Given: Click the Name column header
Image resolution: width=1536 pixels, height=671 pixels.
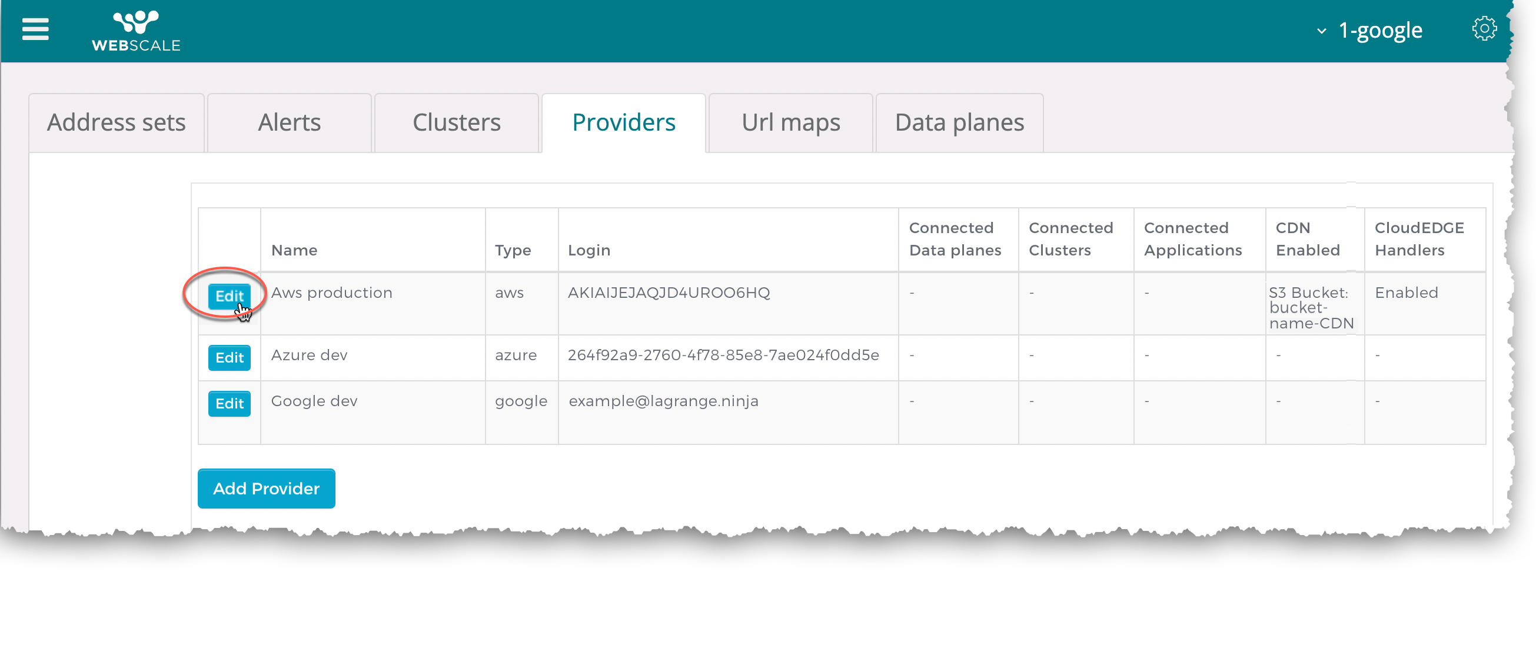Looking at the screenshot, I should [294, 251].
